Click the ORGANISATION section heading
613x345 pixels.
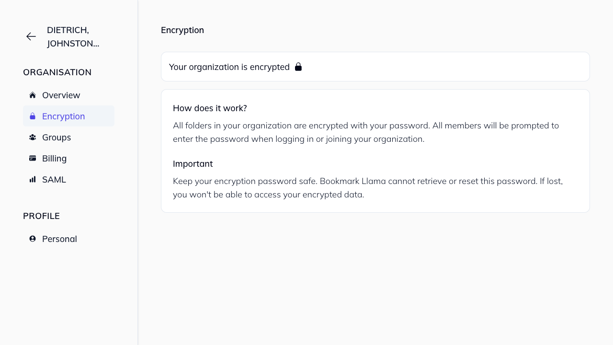[x=57, y=72]
